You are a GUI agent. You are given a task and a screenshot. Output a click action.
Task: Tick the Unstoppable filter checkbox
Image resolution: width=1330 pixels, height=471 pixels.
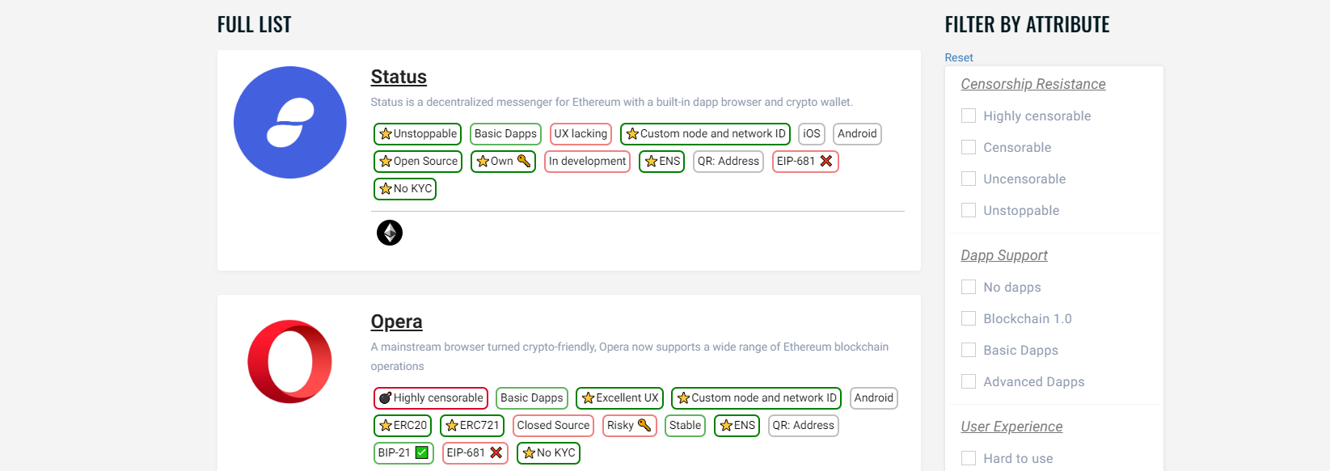coord(969,210)
